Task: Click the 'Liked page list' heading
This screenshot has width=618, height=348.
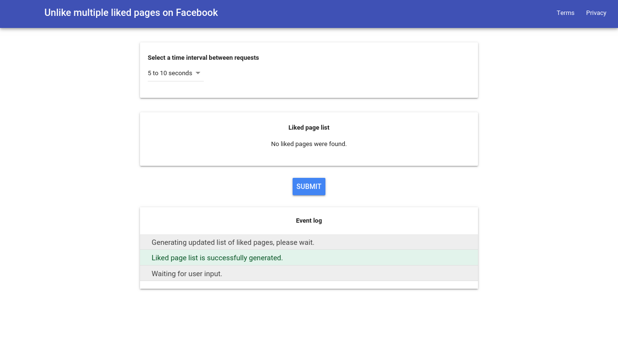Action: pyautogui.click(x=309, y=128)
